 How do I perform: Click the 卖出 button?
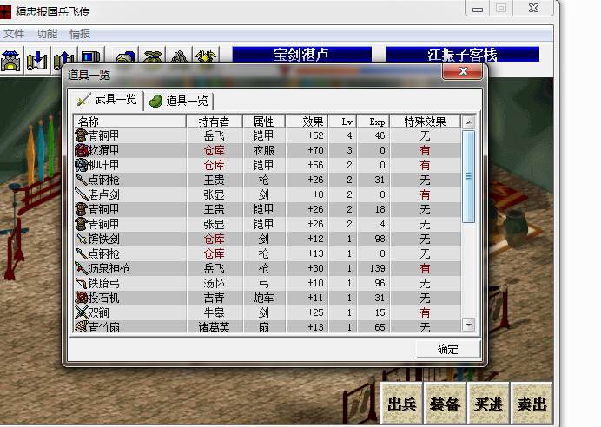click(x=532, y=404)
